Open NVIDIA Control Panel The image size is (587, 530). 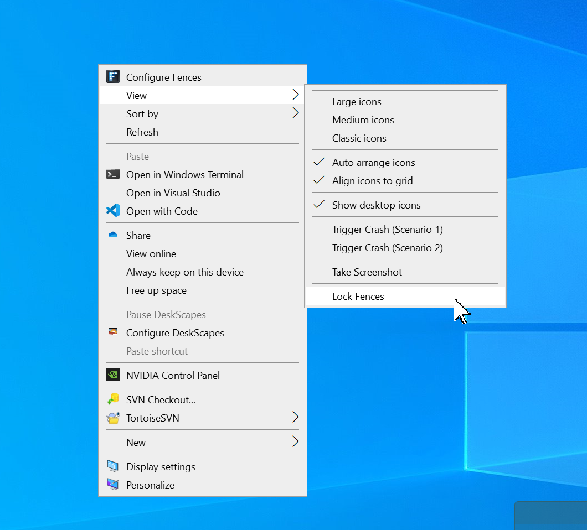click(x=203, y=375)
